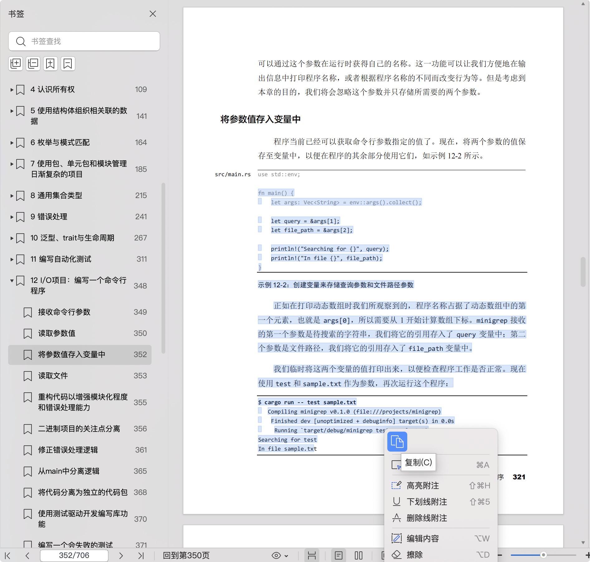Go to the first page
Viewport: 590px width, 562px height.
pyautogui.click(x=8, y=555)
